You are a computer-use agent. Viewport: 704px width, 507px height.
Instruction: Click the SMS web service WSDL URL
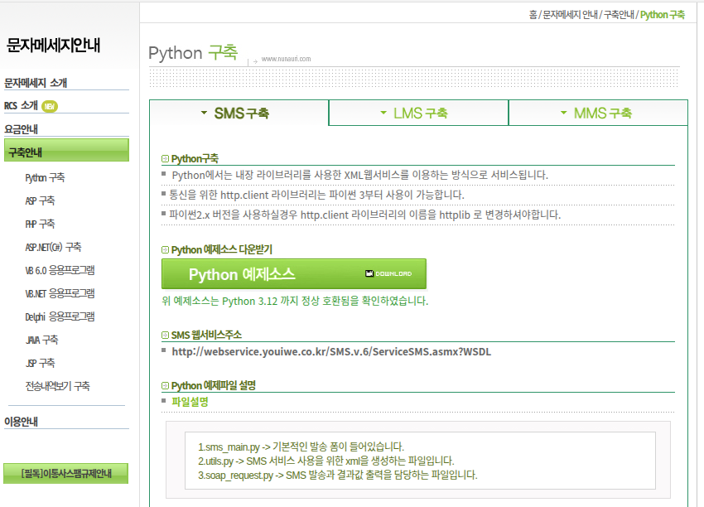pyautogui.click(x=331, y=351)
